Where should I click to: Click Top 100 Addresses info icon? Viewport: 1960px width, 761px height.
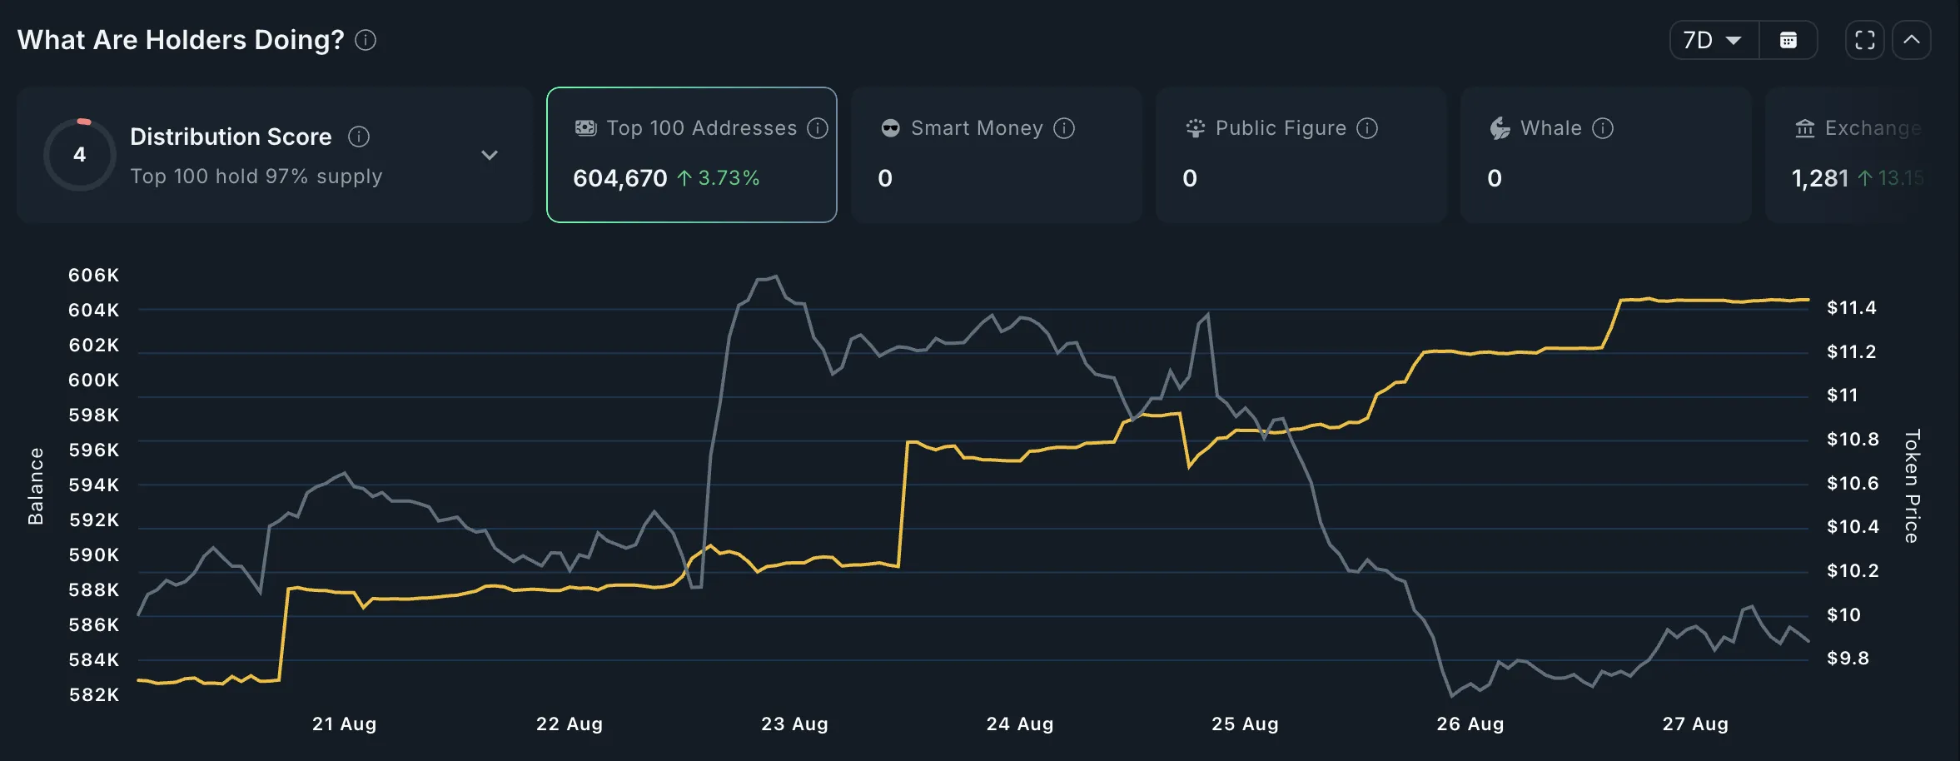(818, 128)
